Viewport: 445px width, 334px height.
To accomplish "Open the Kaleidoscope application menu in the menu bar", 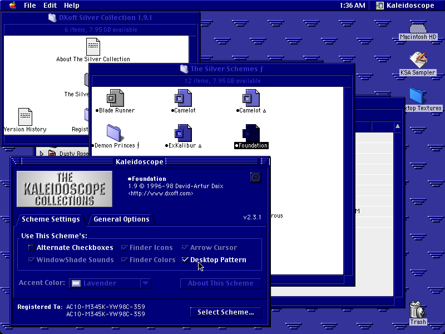I will [405, 5].
